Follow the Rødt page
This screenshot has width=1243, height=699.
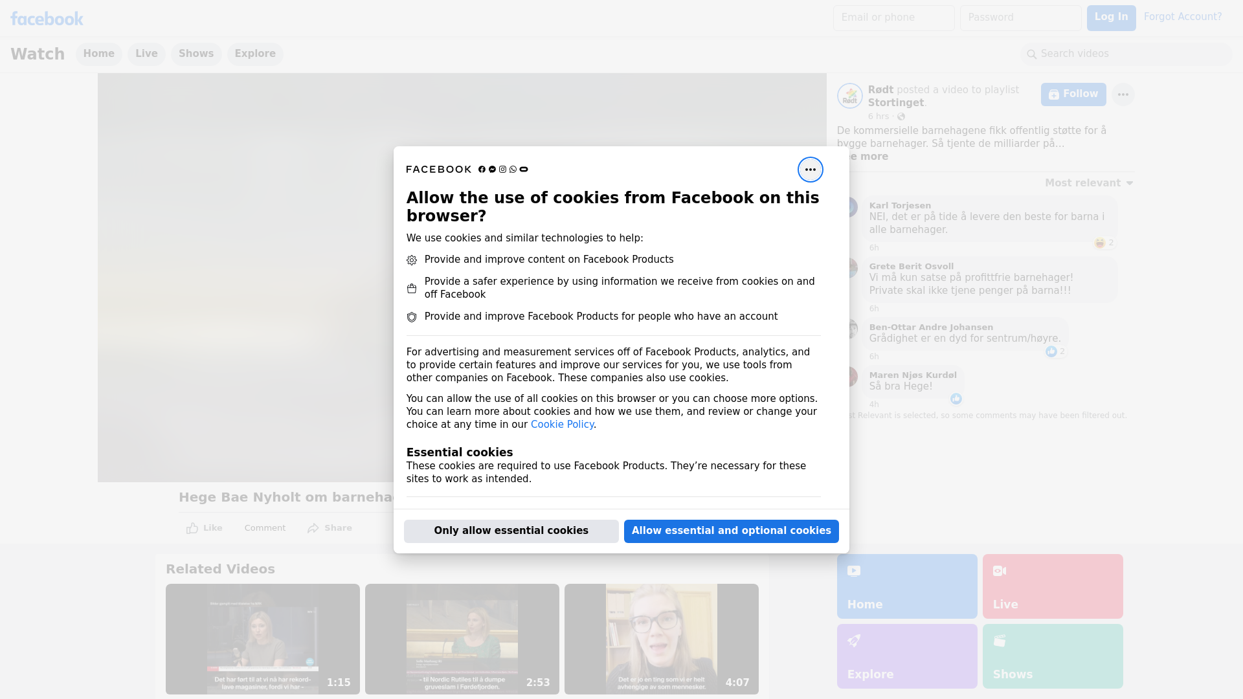click(x=1073, y=94)
